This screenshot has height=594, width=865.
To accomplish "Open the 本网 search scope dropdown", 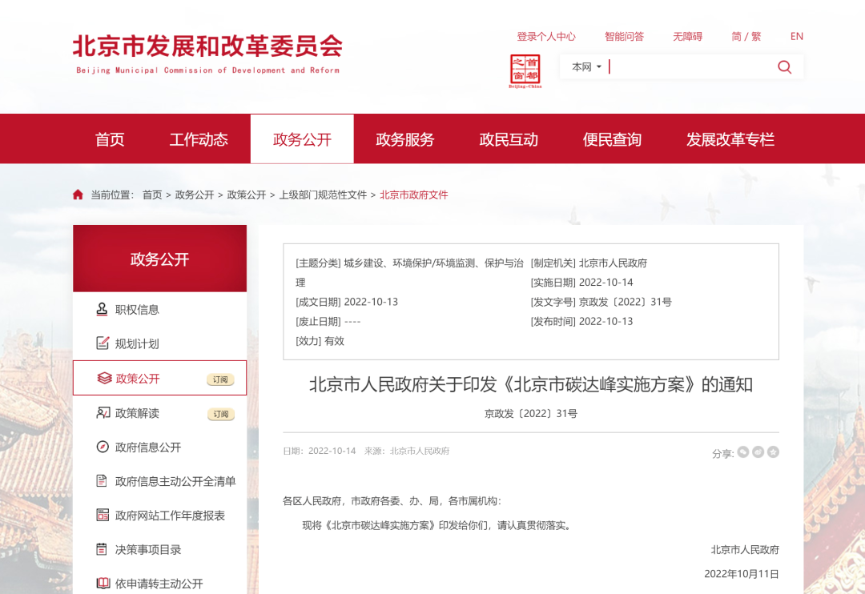I will (586, 67).
